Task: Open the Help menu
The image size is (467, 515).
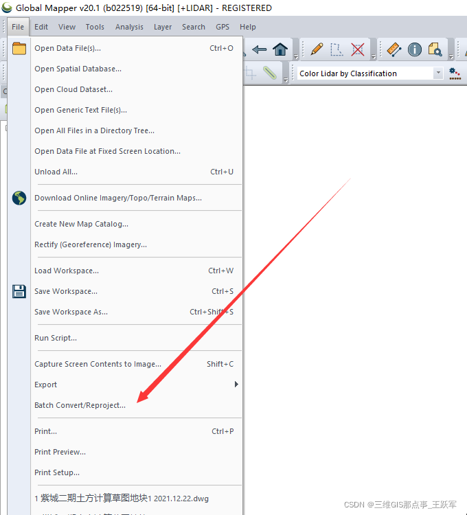Action: (x=248, y=27)
